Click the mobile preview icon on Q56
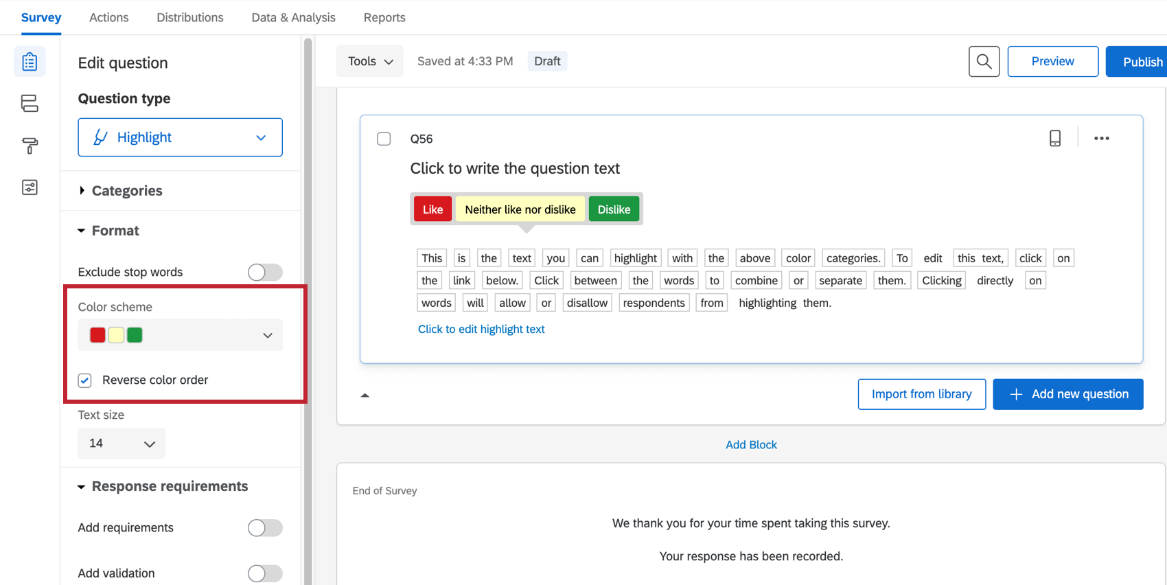Screen dimensions: 1167x585 (1055, 138)
